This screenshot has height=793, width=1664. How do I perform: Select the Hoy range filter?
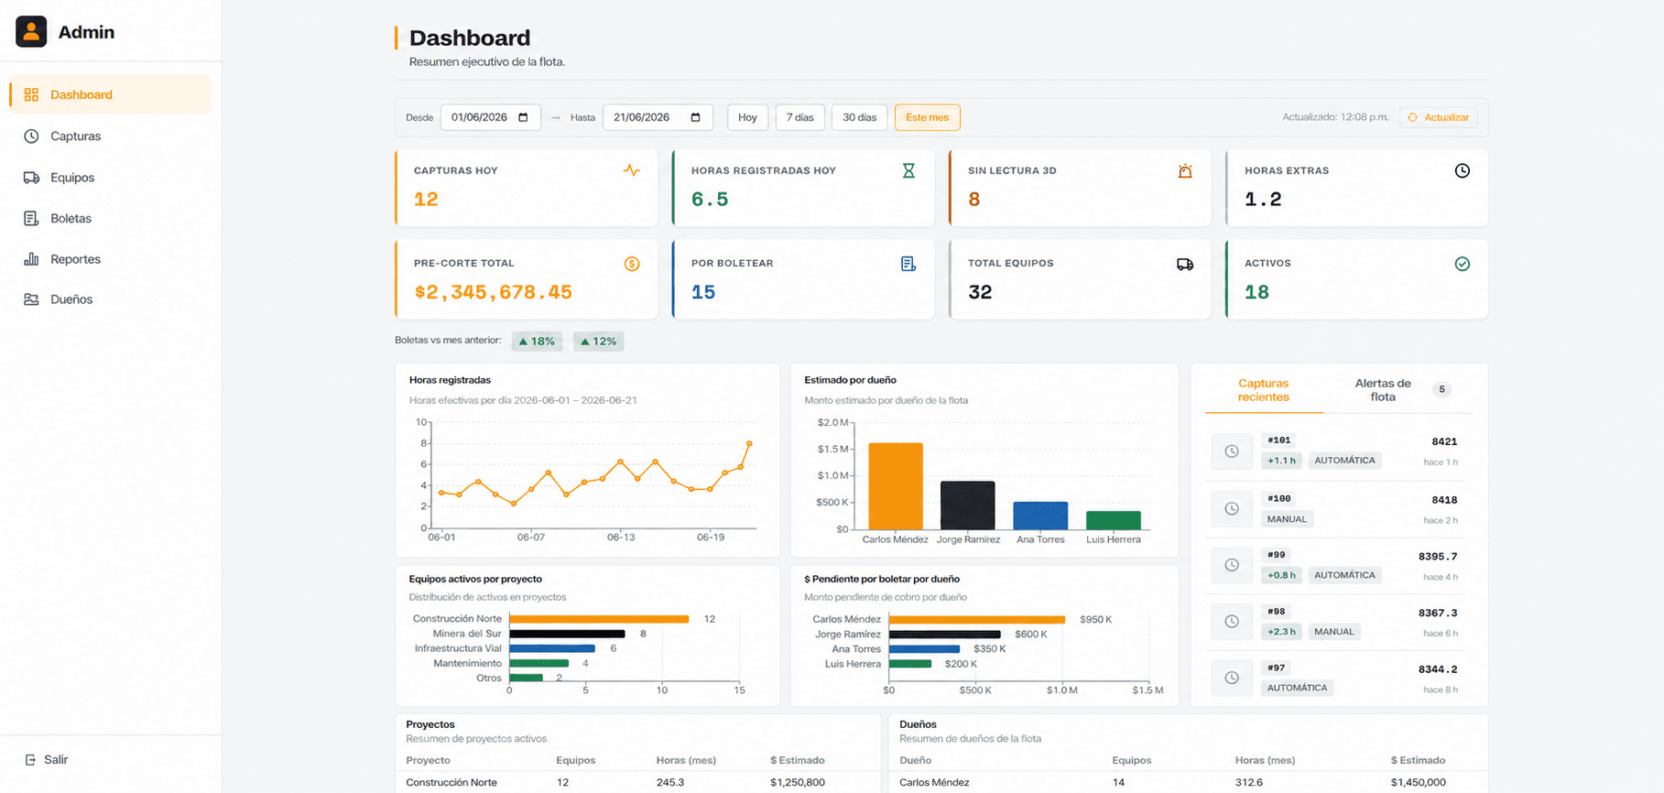(x=747, y=117)
